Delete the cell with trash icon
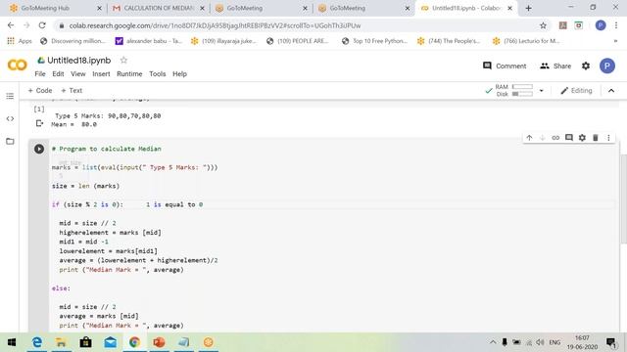627x352 pixels. pyautogui.click(x=596, y=138)
